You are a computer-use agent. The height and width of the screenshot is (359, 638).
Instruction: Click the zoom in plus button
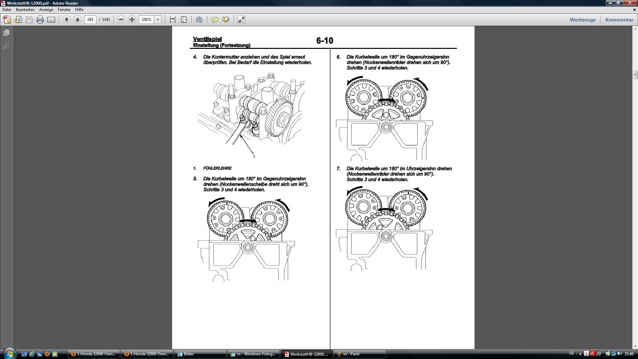coord(132,20)
